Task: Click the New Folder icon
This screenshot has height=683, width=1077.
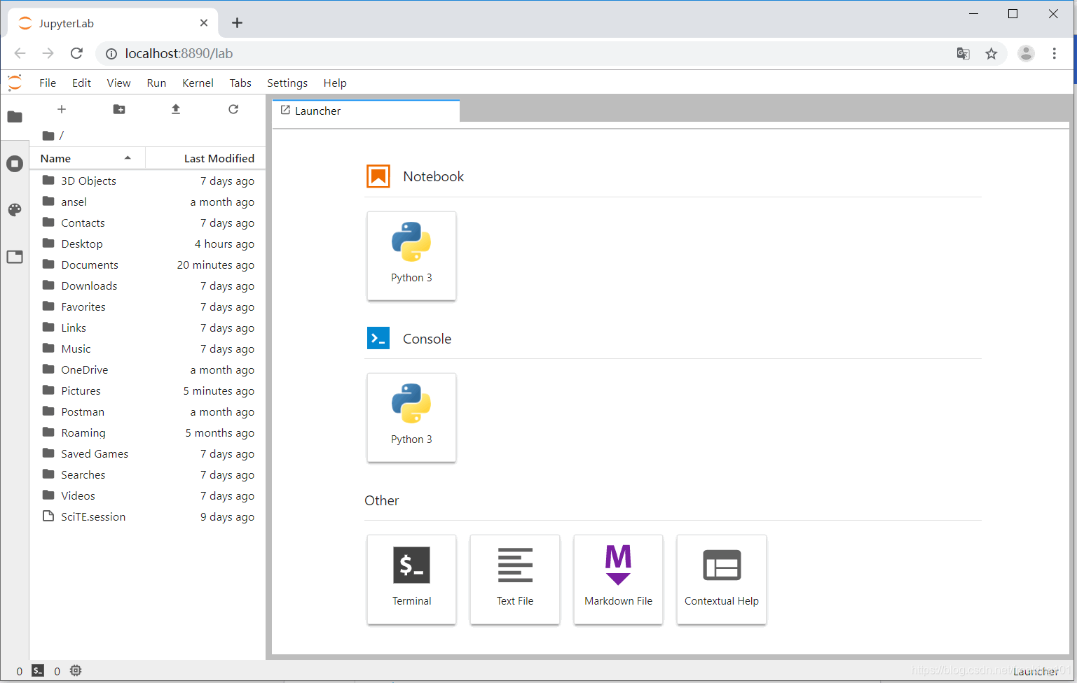Action: point(119,109)
